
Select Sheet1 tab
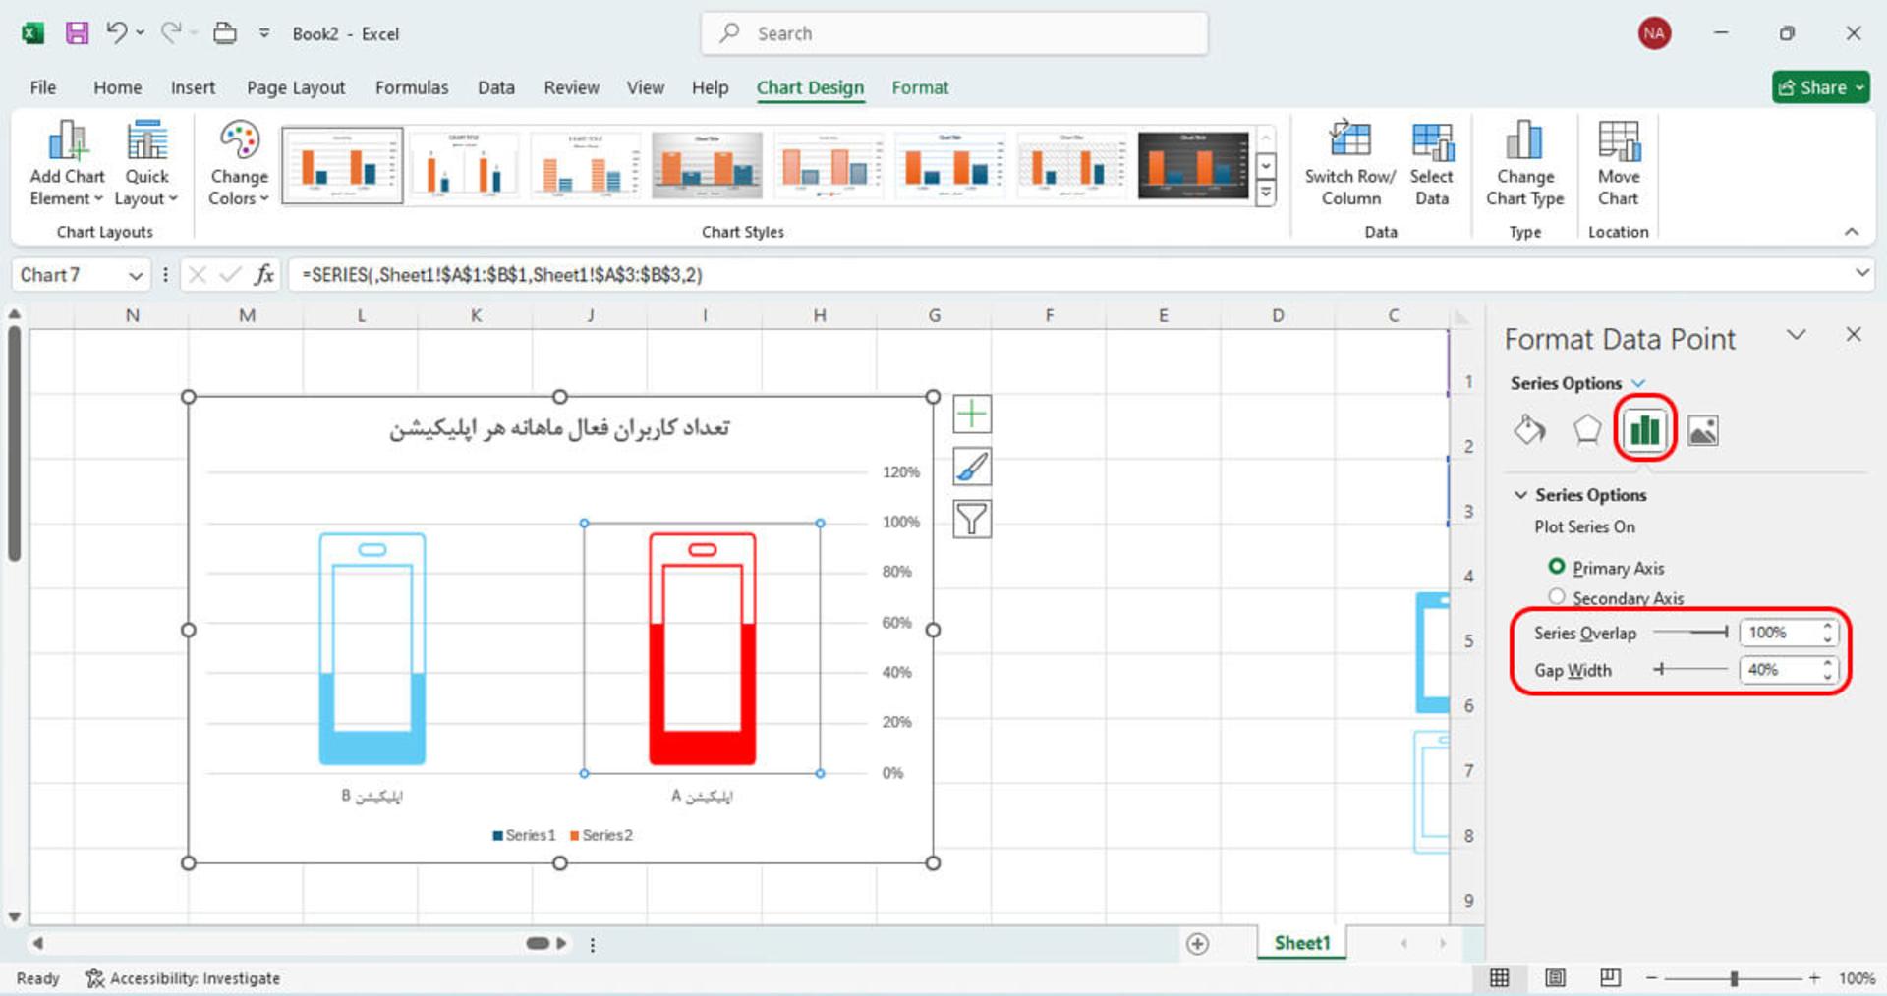[x=1301, y=943]
